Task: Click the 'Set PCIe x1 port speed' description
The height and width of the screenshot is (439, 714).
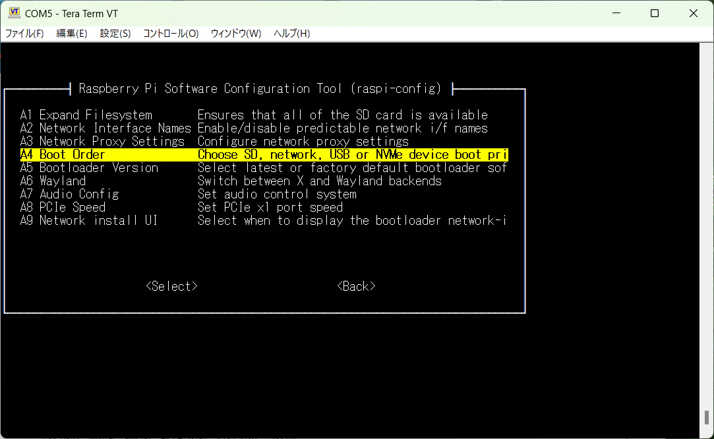Action: (x=270, y=207)
